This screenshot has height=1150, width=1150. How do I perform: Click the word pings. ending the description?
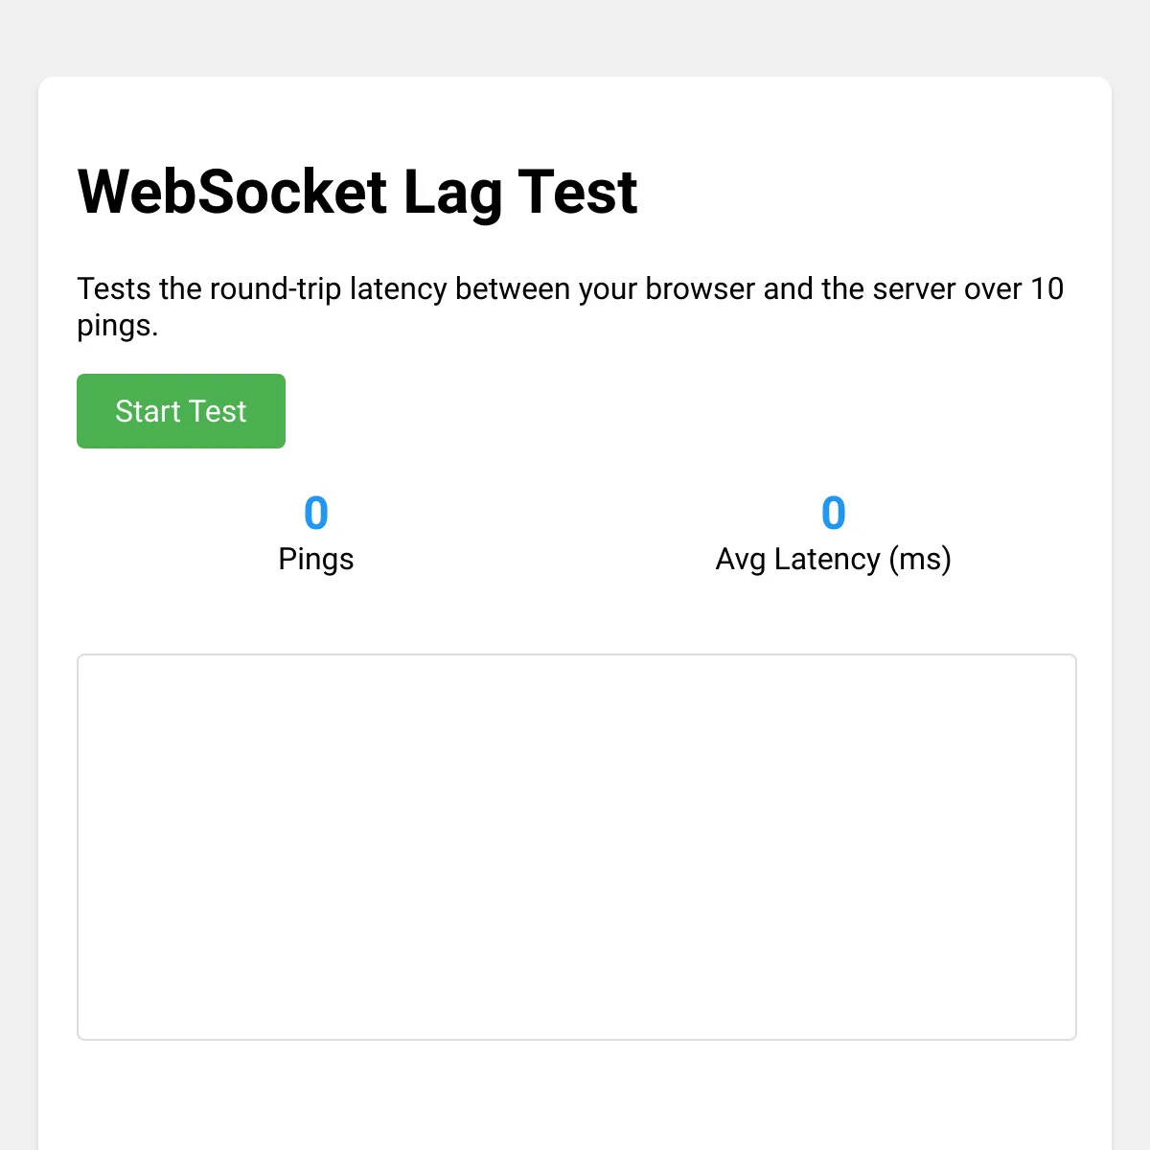(117, 327)
